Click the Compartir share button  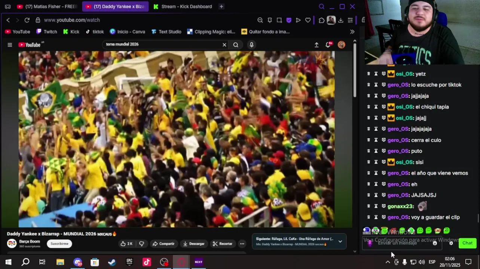coord(163,244)
